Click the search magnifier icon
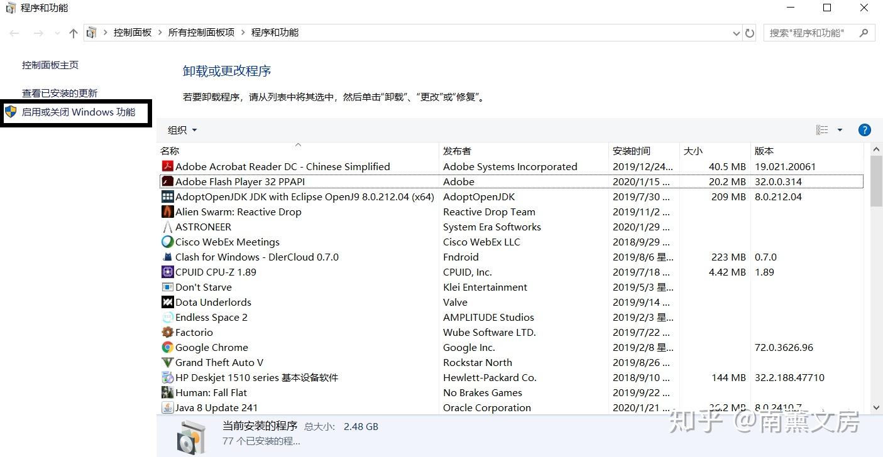Viewport: 883px width, 457px height. coord(864,33)
